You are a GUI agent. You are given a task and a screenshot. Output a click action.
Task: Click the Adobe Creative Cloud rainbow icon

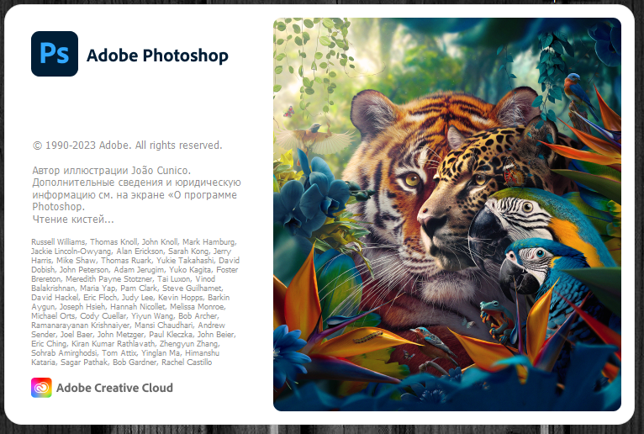click(x=41, y=388)
